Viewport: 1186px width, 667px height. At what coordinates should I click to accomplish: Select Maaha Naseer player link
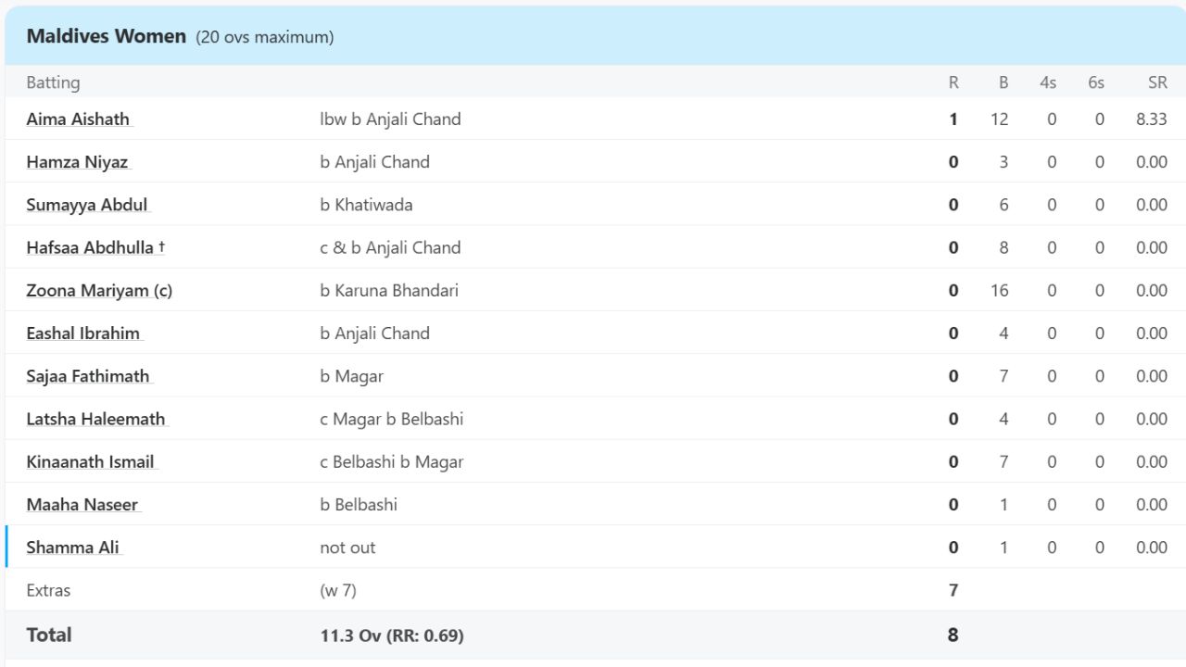pos(82,505)
